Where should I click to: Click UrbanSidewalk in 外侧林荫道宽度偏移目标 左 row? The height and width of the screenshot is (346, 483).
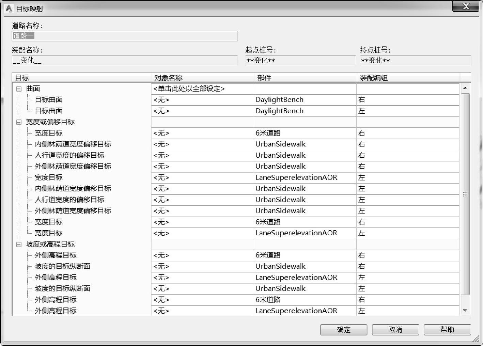point(280,211)
